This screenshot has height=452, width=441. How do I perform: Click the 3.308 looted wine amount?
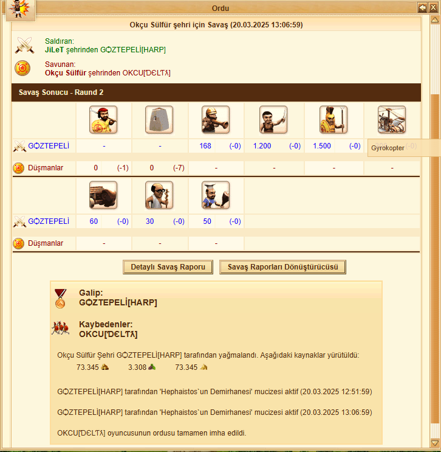click(137, 367)
